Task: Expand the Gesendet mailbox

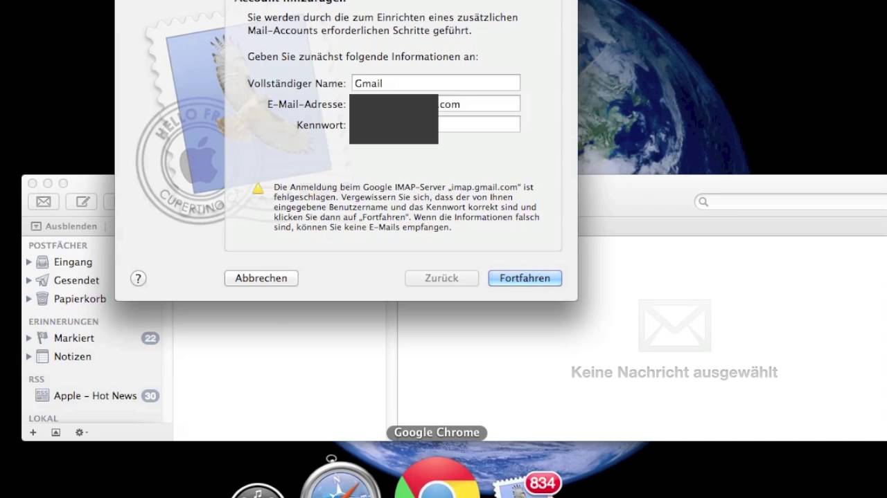Action: pyautogui.click(x=29, y=280)
